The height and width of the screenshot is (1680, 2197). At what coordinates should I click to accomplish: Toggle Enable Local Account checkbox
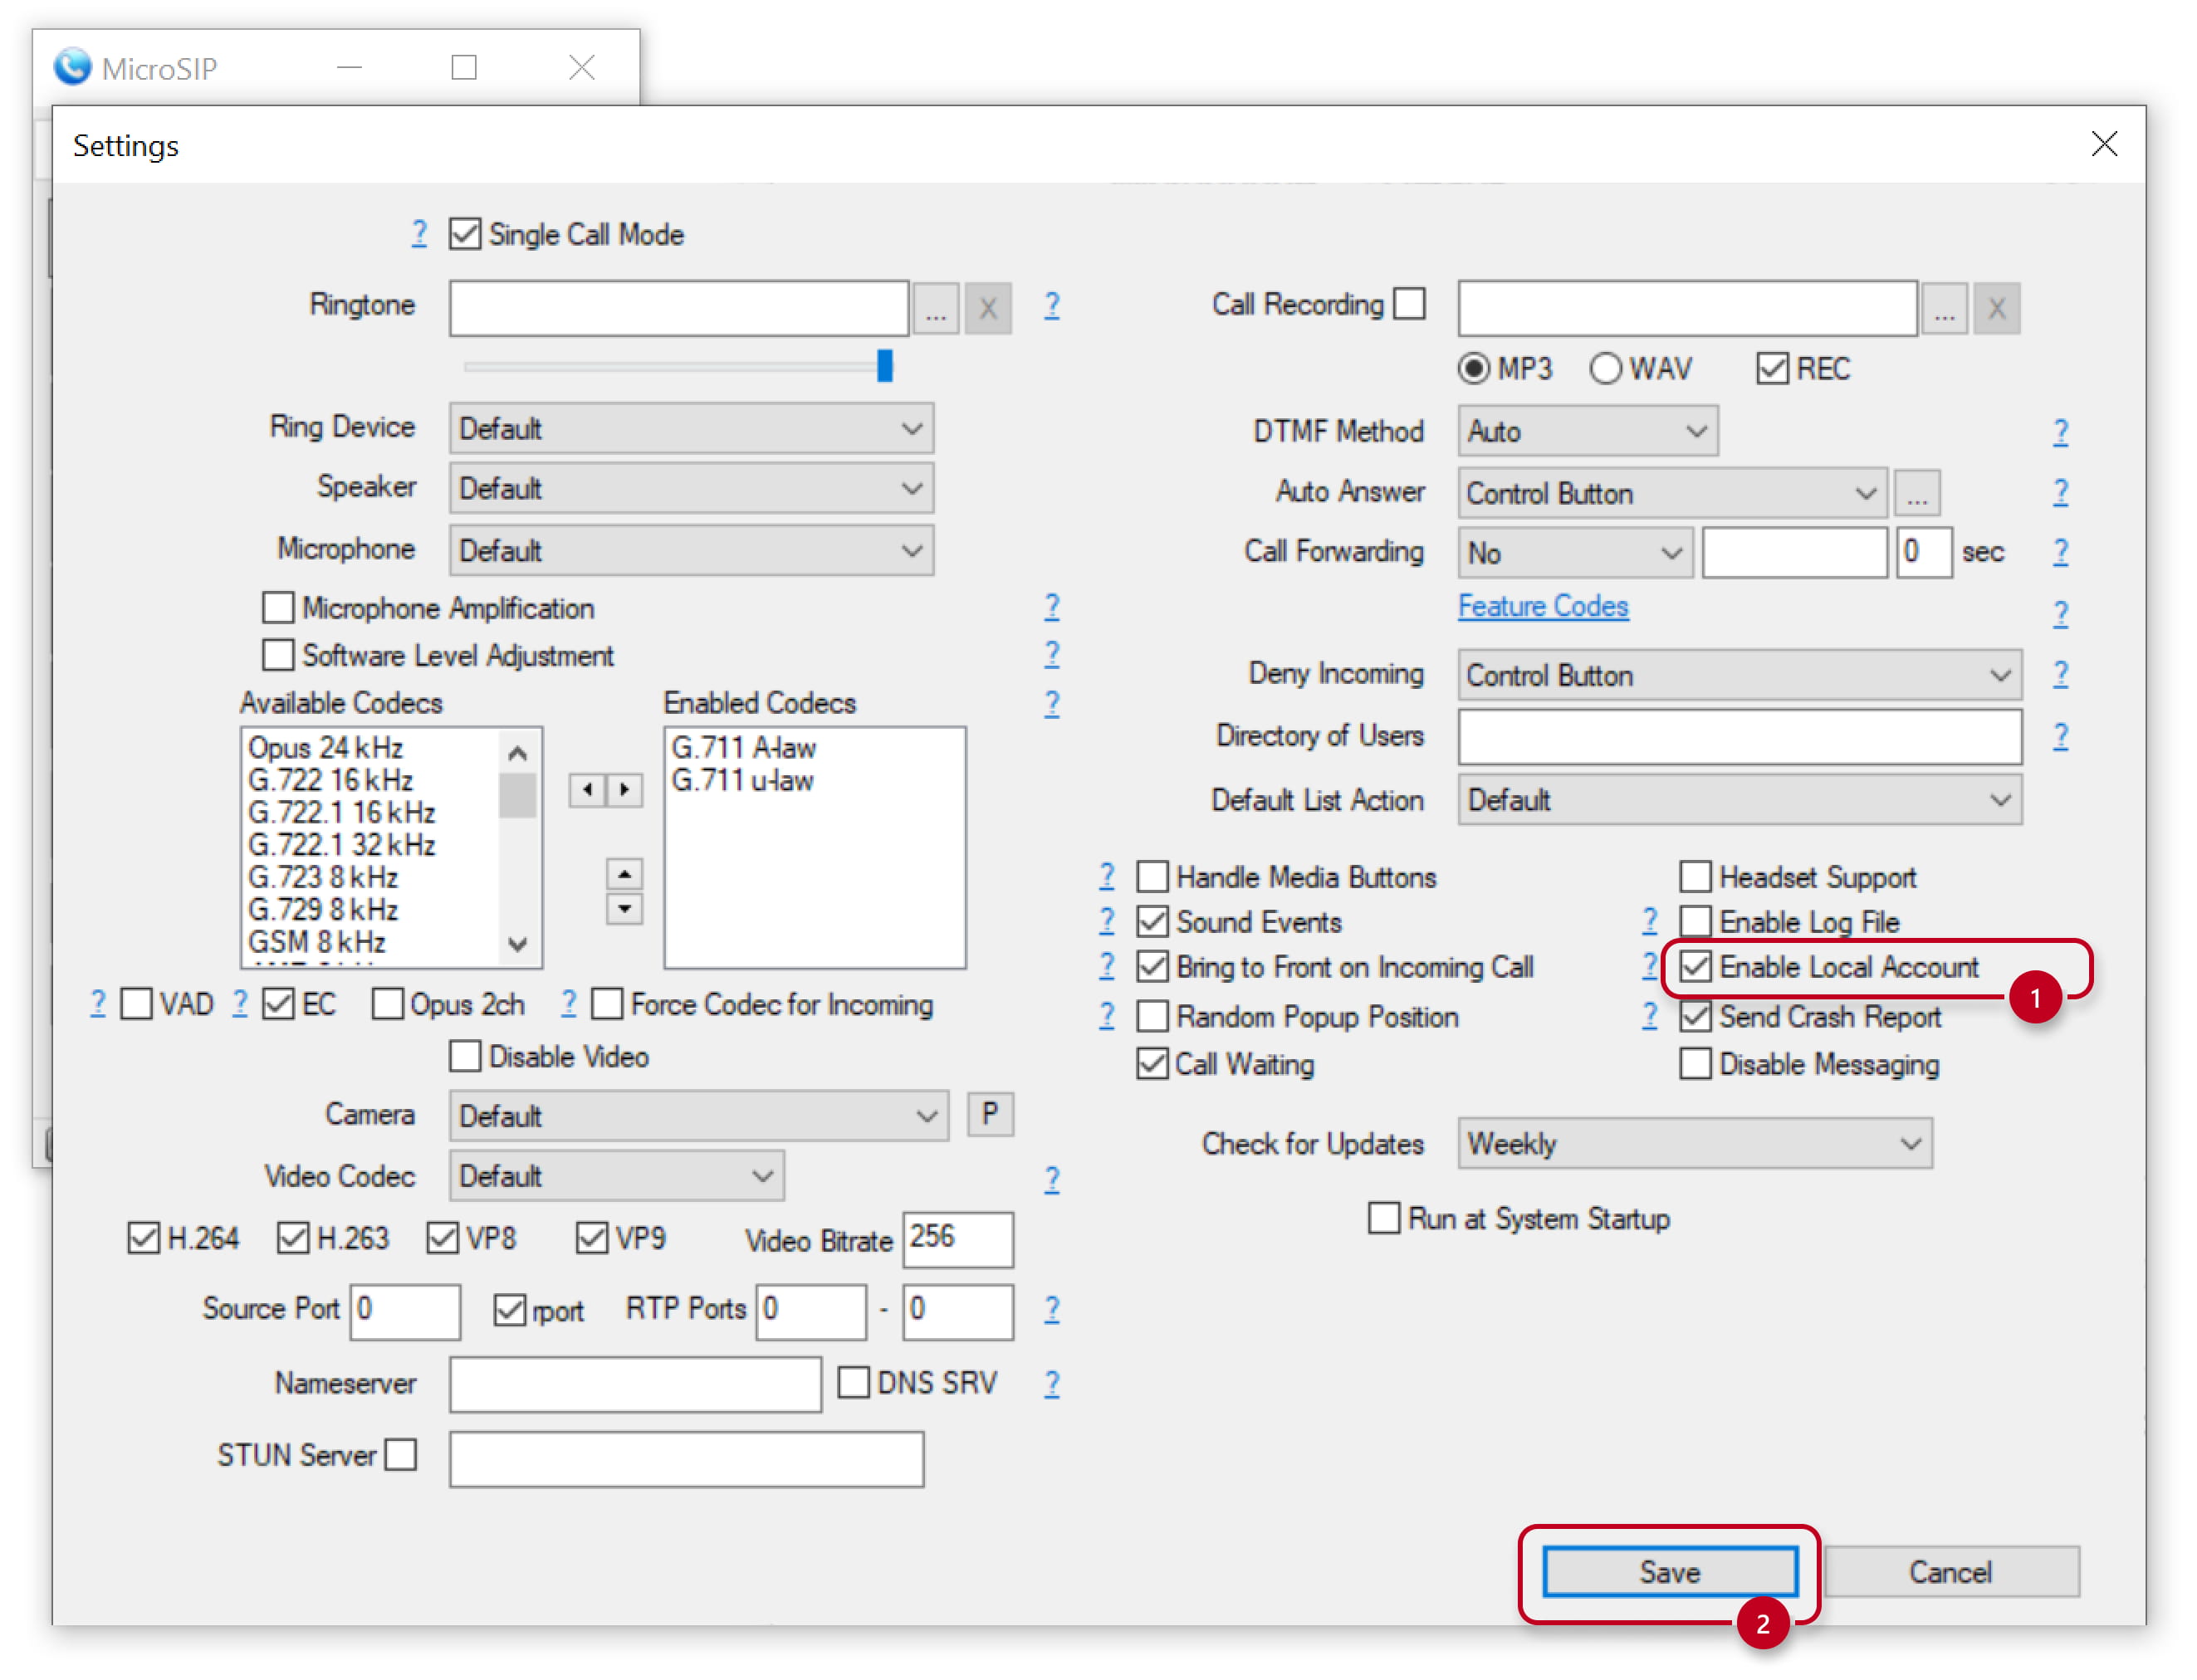[1695, 967]
